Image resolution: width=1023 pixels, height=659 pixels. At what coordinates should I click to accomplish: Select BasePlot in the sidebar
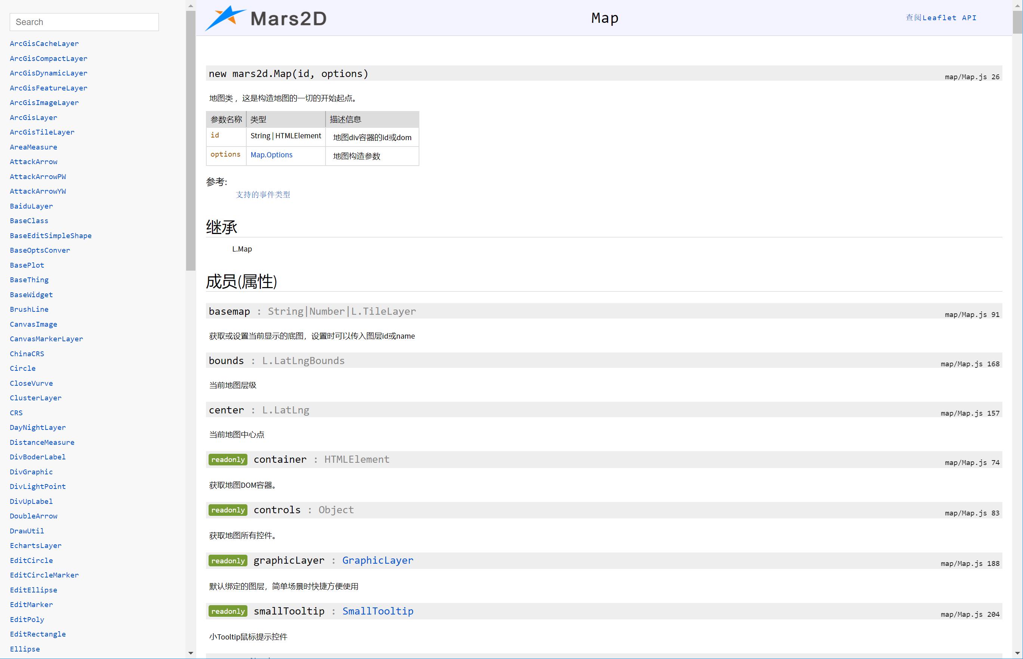tap(27, 265)
